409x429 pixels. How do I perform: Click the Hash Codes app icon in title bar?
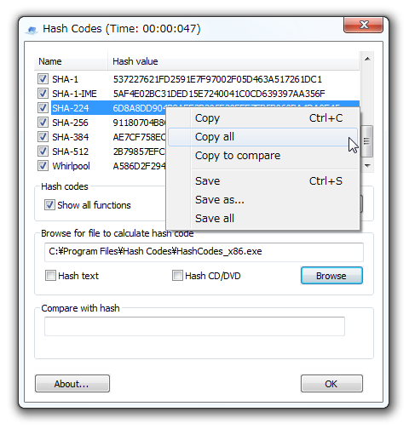click(32, 30)
